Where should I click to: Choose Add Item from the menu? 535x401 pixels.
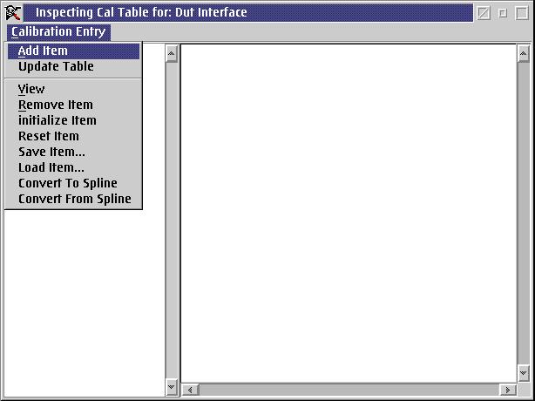coord(73,51)
